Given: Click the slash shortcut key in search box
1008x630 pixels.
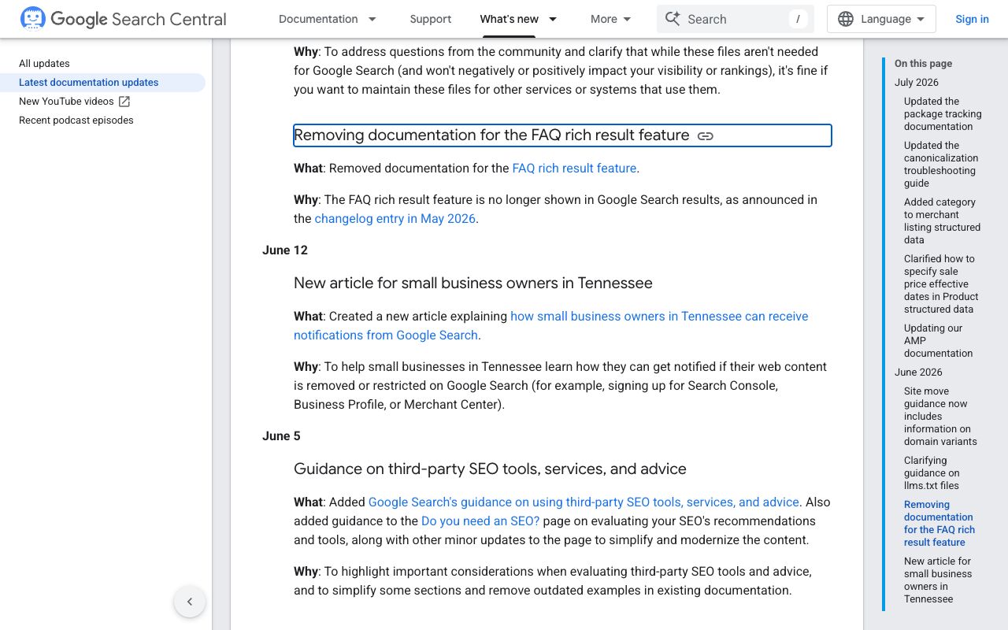Looking at the screenshot, I should (x=798, y=19).
